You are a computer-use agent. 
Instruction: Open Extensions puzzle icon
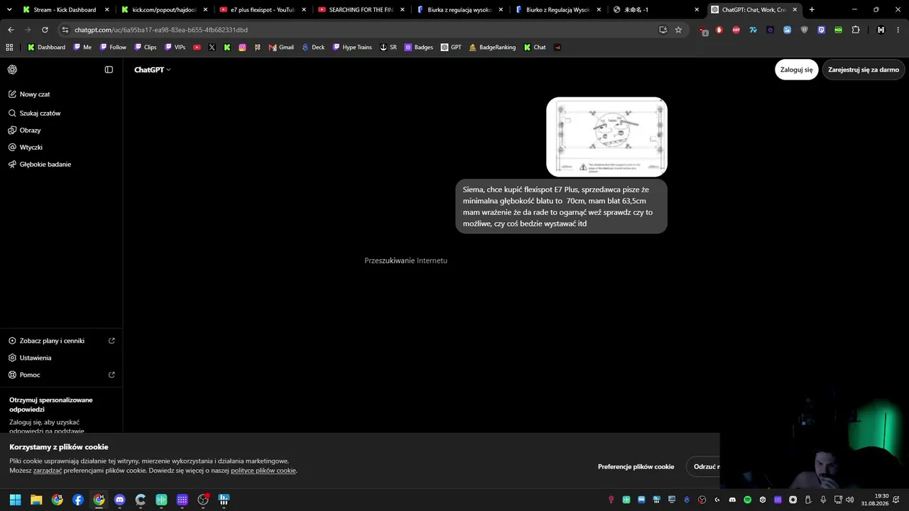click(x=856, y=30)
